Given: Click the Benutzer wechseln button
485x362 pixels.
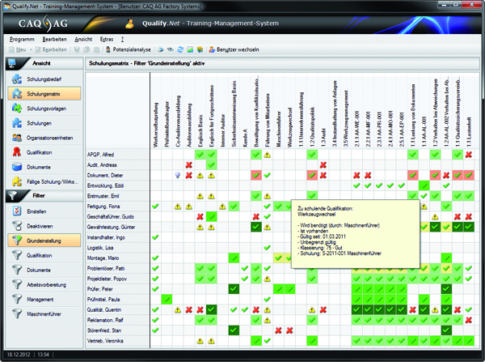Looking at the screenshot, I should coord(236,49).
